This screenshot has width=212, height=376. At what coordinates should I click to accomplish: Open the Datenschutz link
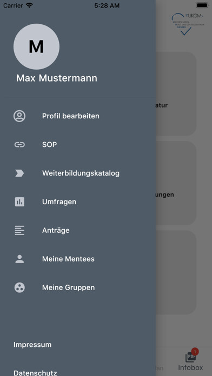click(35, 372)
